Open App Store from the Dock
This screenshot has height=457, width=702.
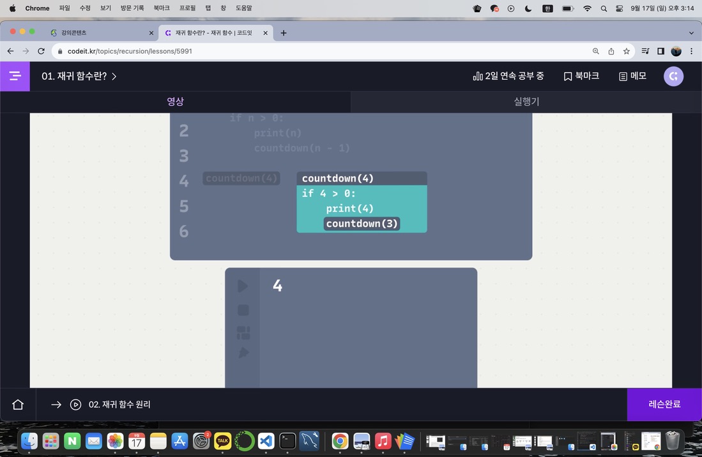coord(179,441)
